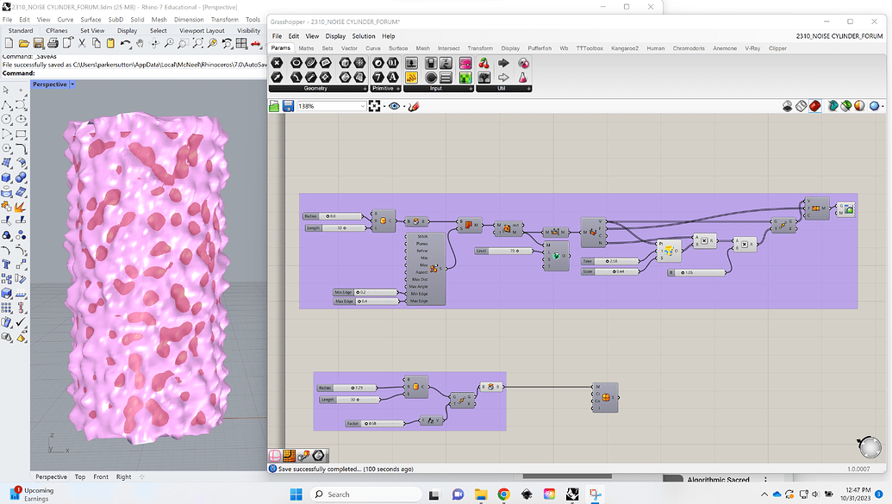Open the Perspective viewport dropdown arrow

tap(72, 84)
